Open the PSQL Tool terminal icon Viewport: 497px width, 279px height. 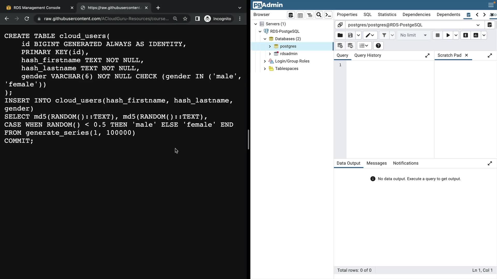[328, 15]
